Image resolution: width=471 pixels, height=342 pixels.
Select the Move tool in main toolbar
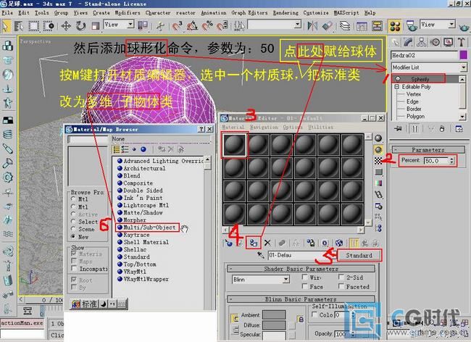[66, 26]
